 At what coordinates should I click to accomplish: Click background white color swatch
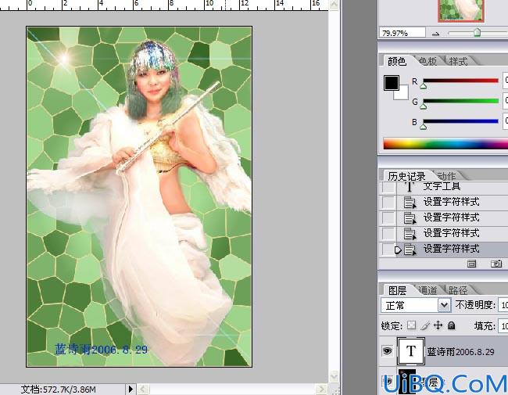coord(403,94)
